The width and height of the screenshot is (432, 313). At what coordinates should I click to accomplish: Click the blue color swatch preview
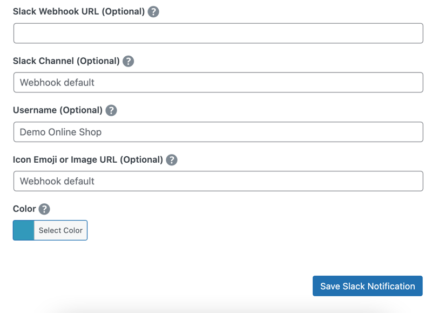pos(23,230)
